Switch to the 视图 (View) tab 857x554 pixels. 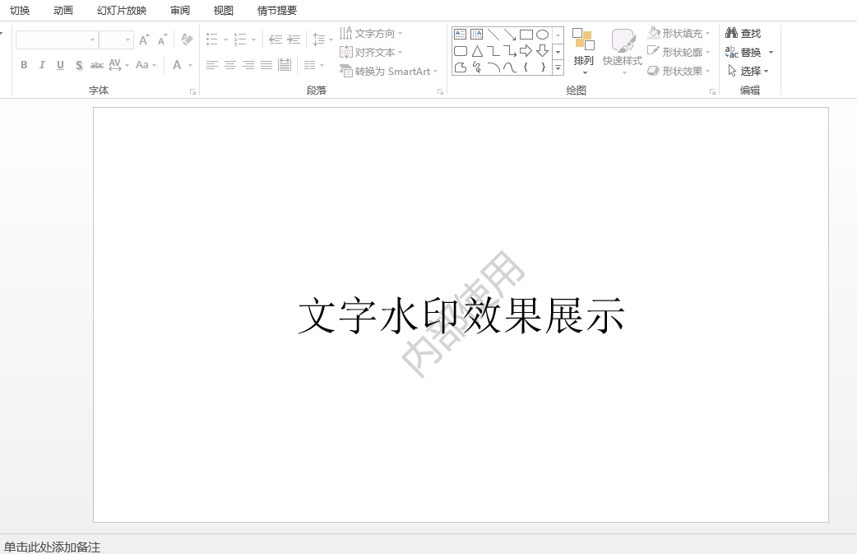tap(222, 11)
